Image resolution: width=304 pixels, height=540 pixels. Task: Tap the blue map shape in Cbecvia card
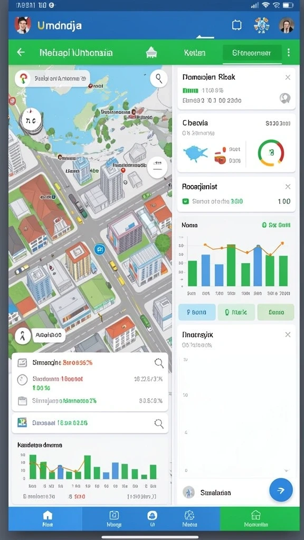[x=195, y=153]
